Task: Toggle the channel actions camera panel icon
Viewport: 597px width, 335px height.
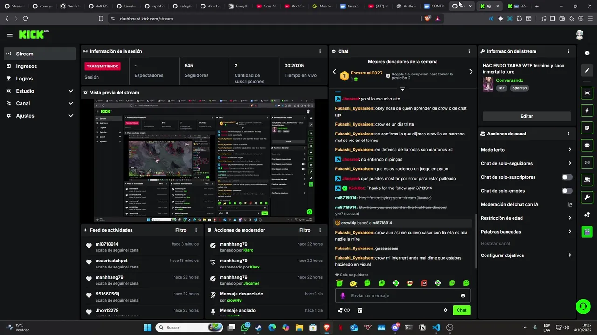Action: pyautogui.click(x=587, y=180)
